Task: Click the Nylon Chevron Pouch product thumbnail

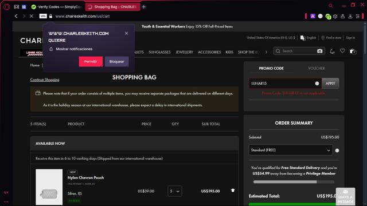Action: coord(49,187)
